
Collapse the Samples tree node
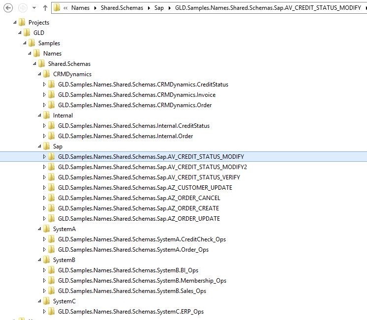[x=25, y=43]
